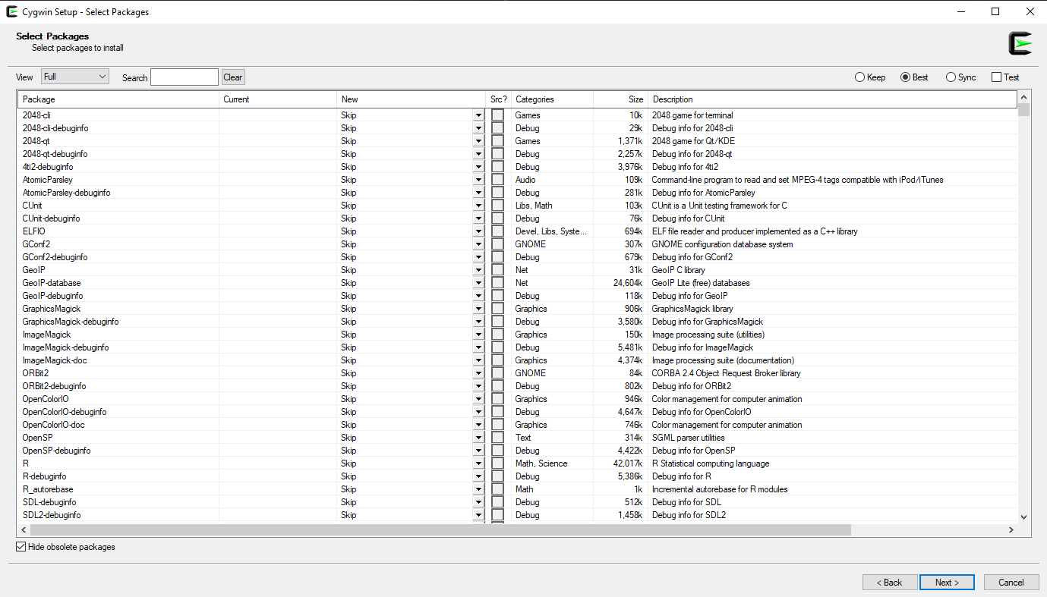Click the Cygwin logo in the header

tap(1020, 43)
